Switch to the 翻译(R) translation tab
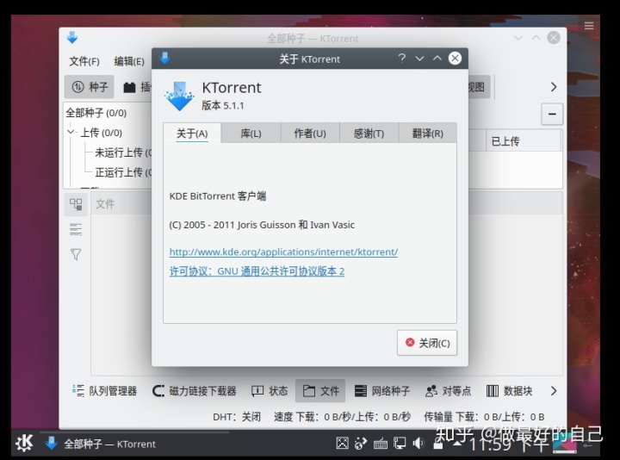The height and width of the screenshot is (460, 620). click(x=427, y=134)
